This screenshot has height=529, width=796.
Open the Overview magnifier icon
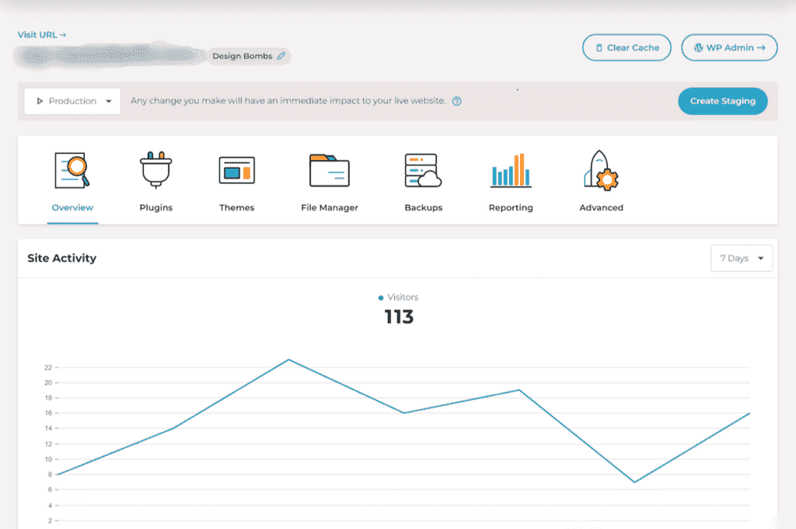point(72,170)
